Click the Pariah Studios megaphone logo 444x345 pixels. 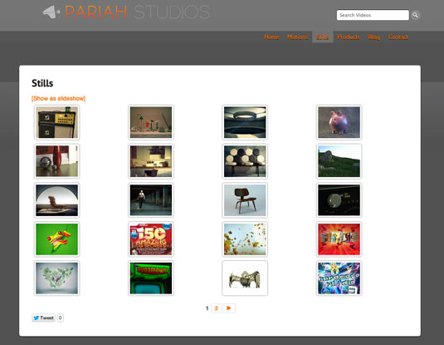click(51, 12)
